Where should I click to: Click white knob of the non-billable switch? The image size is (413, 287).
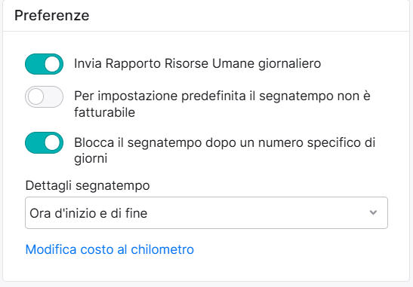click(x=35, y=96)
